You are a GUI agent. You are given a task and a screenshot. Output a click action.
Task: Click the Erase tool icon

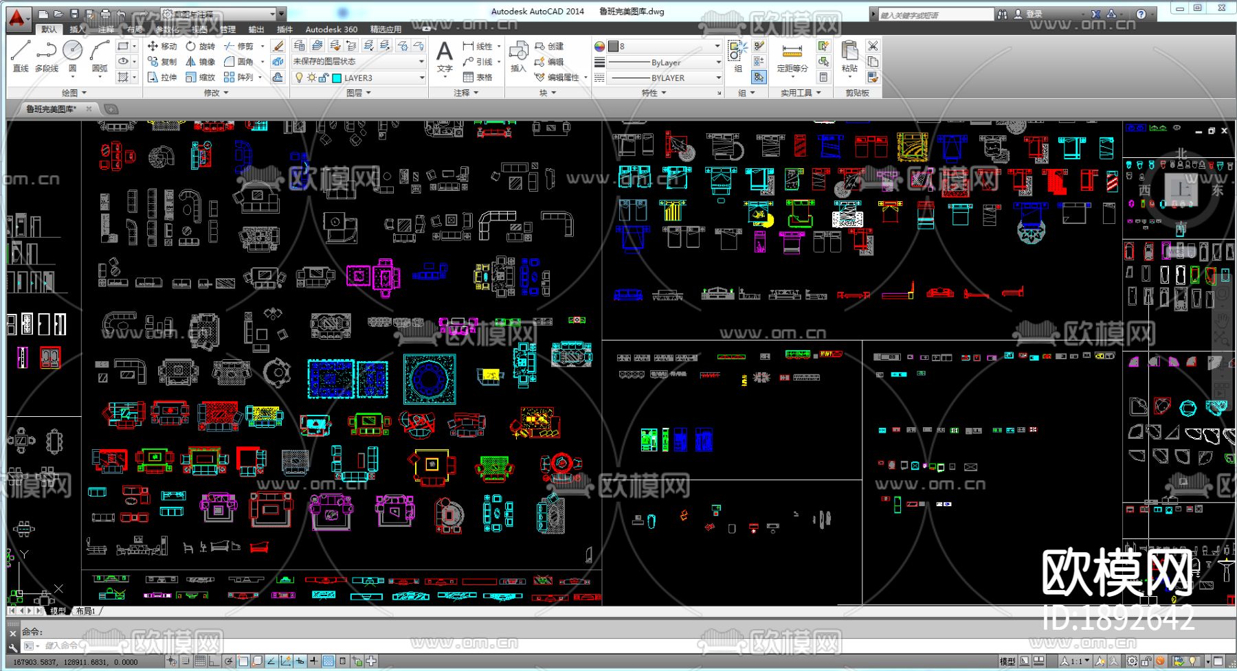(x=278, y=46)
